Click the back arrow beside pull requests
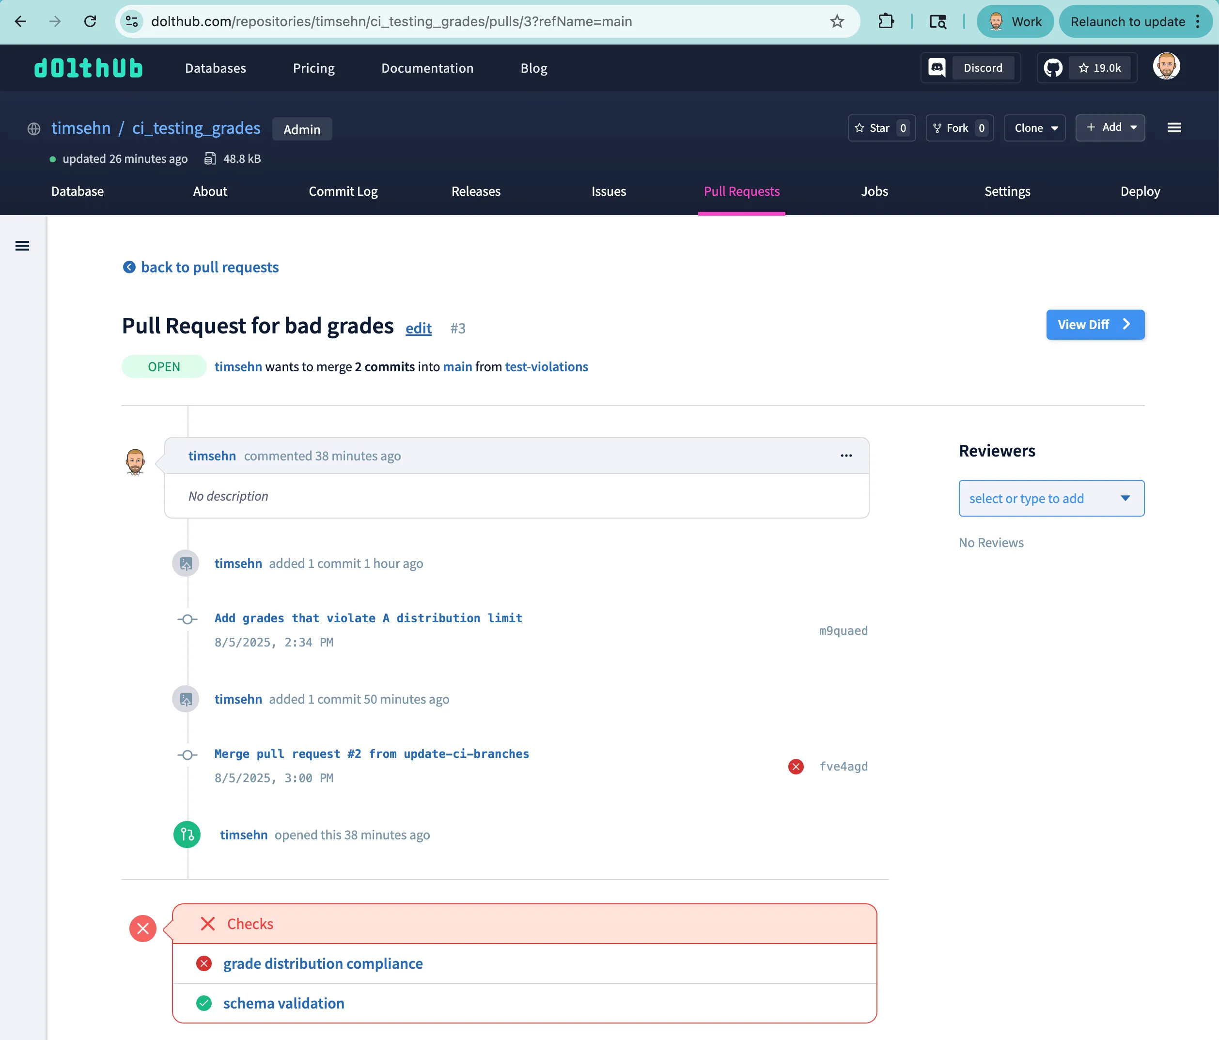The height and width of the screenshot is (1040, 1219). click(129, 267)
